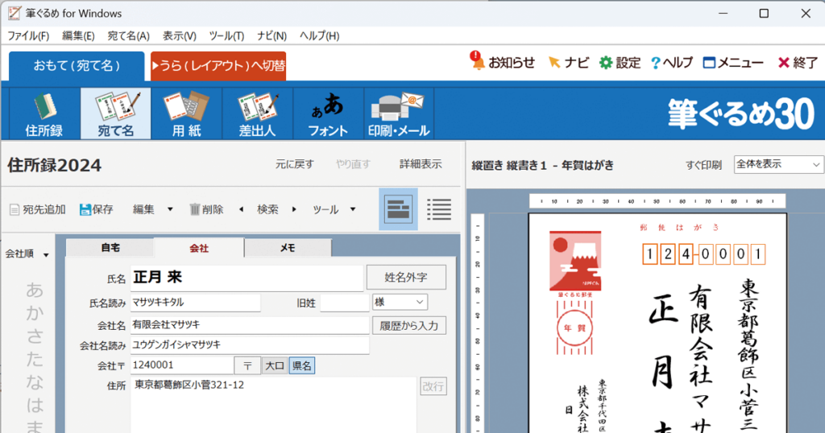Open the ツール(T) menu
The width and height of the screenshot is (825, 433).
[226, 35]
